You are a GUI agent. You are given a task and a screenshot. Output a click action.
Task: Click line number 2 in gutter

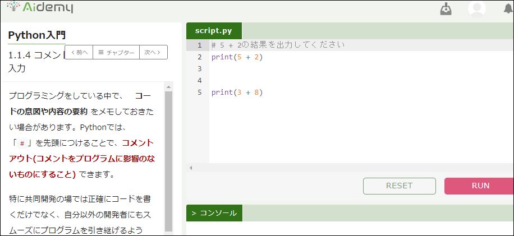point(200,57)
